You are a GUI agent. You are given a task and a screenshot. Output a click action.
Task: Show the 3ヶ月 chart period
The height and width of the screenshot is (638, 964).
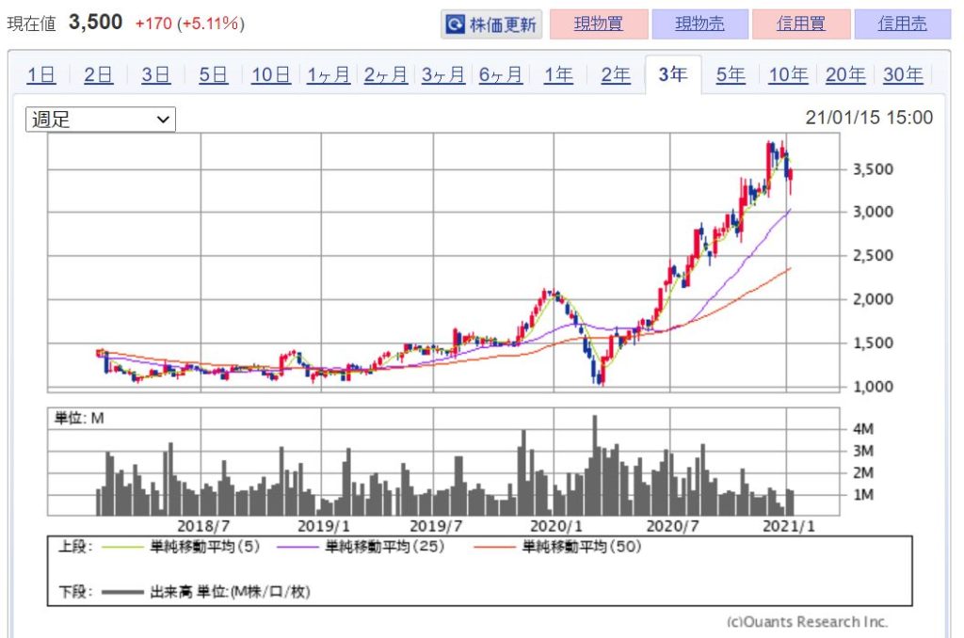click(443, 75)
